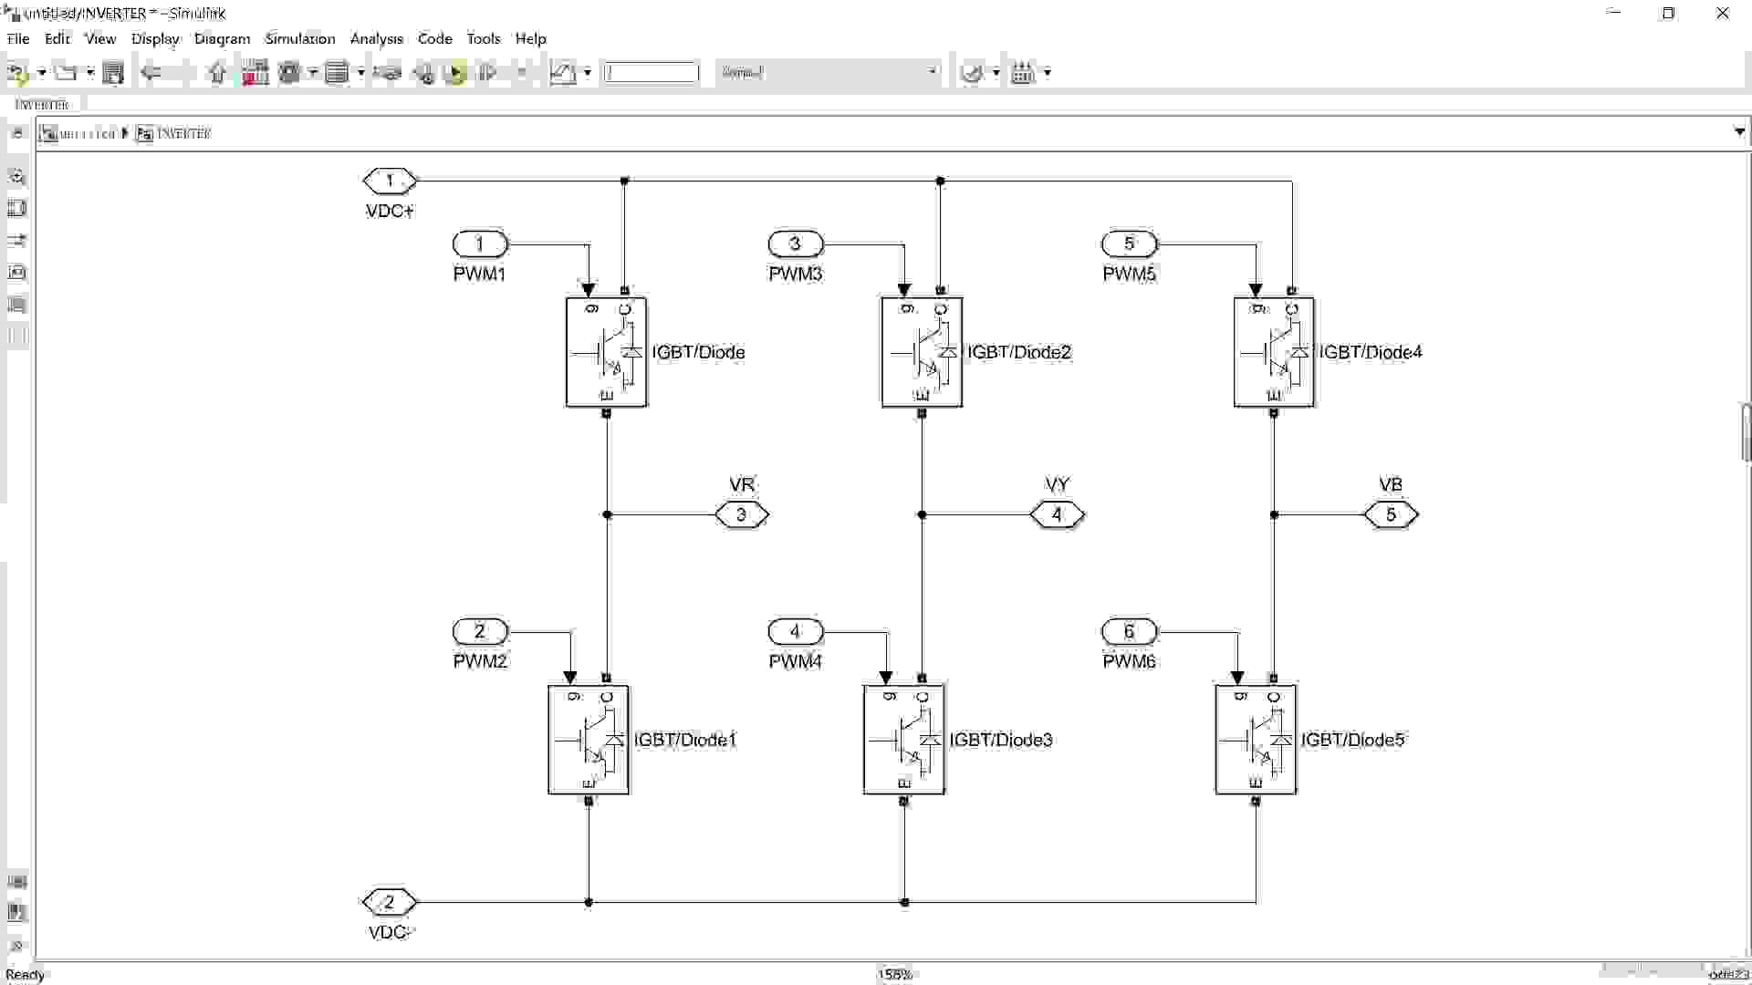Click 'INVERTER' in the breadcrumb path

tap(183, 134)
